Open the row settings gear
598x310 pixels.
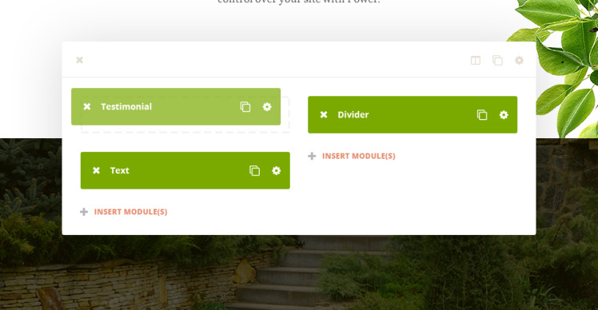[519, 60]
